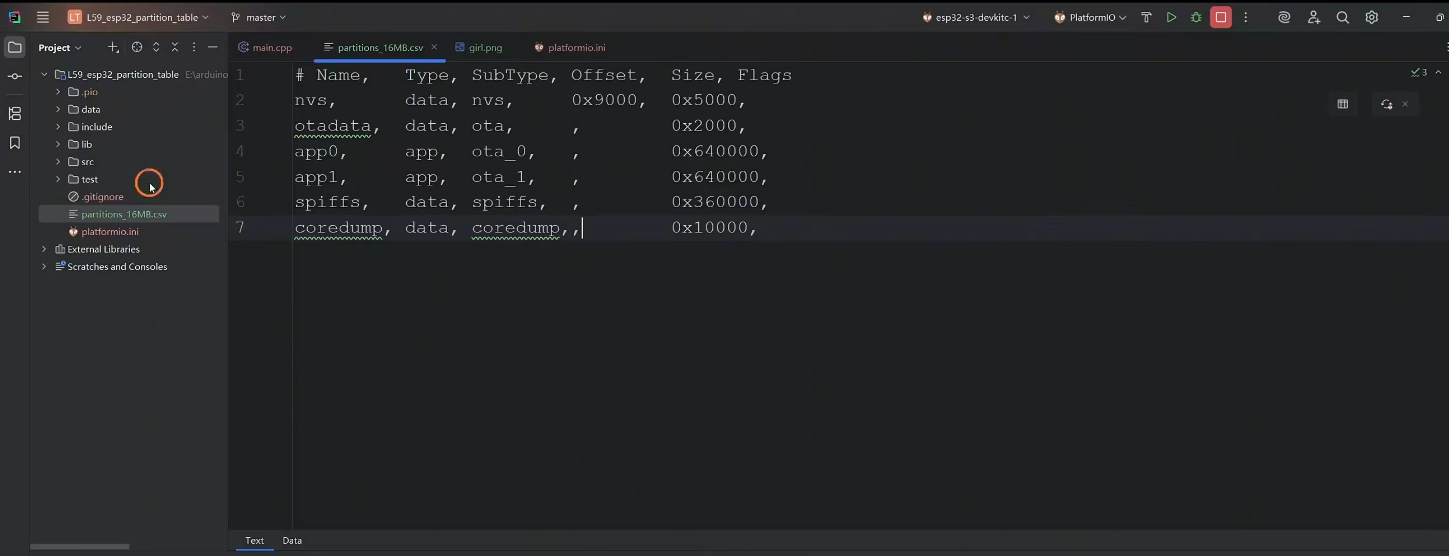Open the Structure tool window
This screenshot has height=556, width=1449.
[x=15, y=113]
